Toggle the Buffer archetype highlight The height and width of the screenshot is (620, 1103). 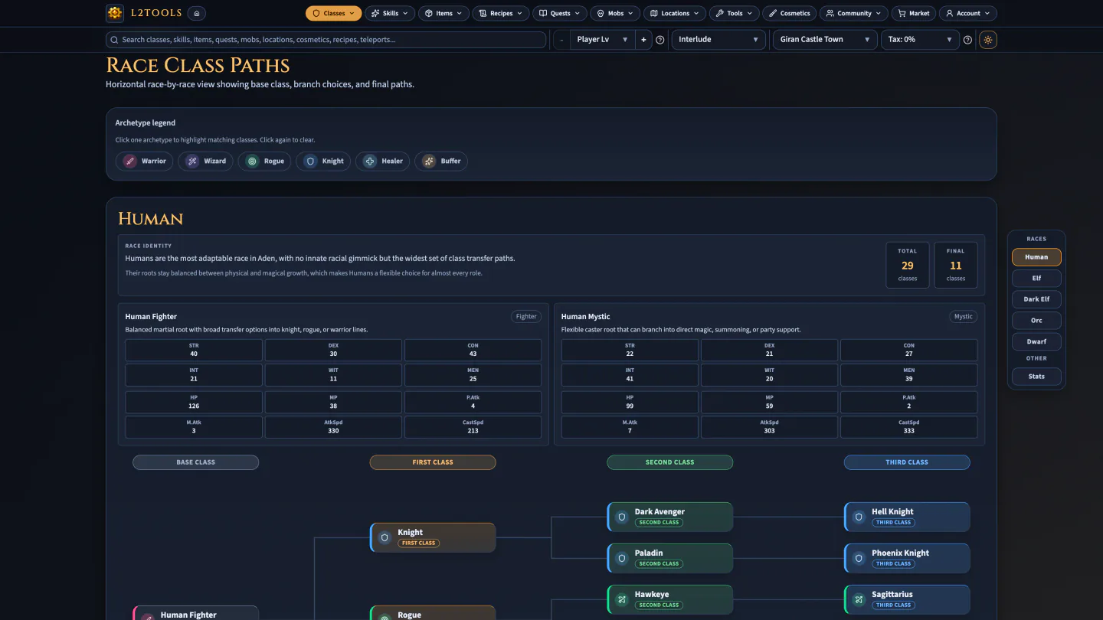(x=441, y=161)
